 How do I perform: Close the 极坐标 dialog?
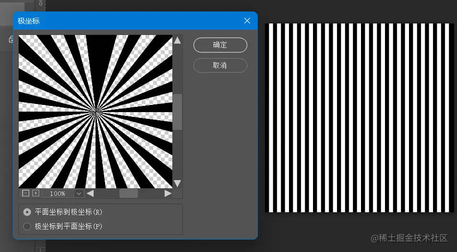point(247,21)
